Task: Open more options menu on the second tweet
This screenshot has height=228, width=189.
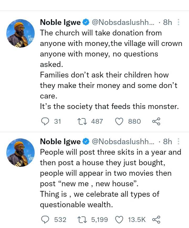Action: [178, 142]
